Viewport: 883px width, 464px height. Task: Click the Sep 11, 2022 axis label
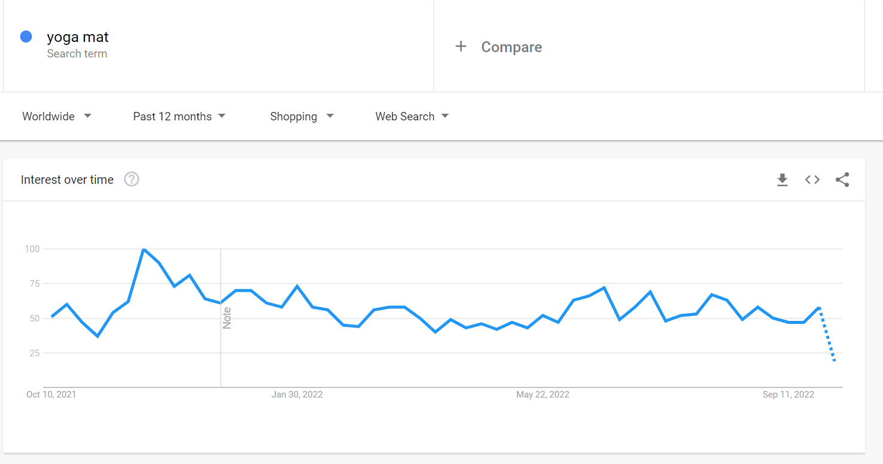tap(788, 395)
